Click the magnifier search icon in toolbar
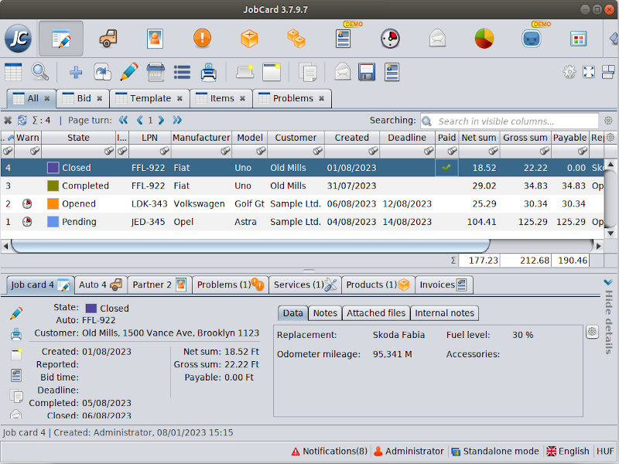Image resolution: width=619 pixels, height=464 pixels. (39, 73)
